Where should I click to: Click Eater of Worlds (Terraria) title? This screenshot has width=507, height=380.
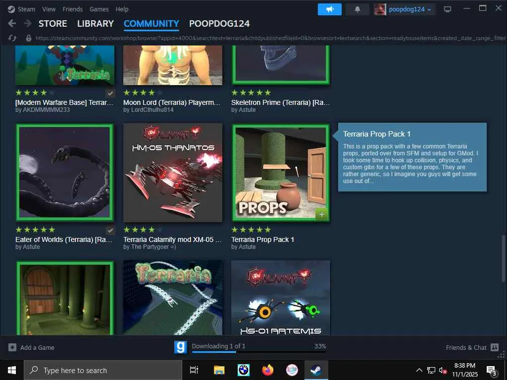point(64,239)
